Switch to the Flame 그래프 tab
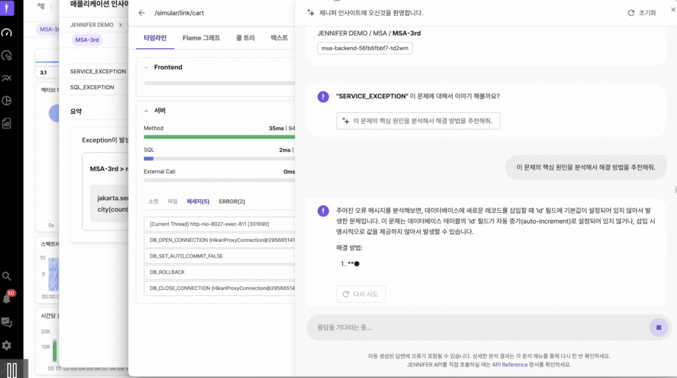The image size is (677, 378). (x=201, y=38)
